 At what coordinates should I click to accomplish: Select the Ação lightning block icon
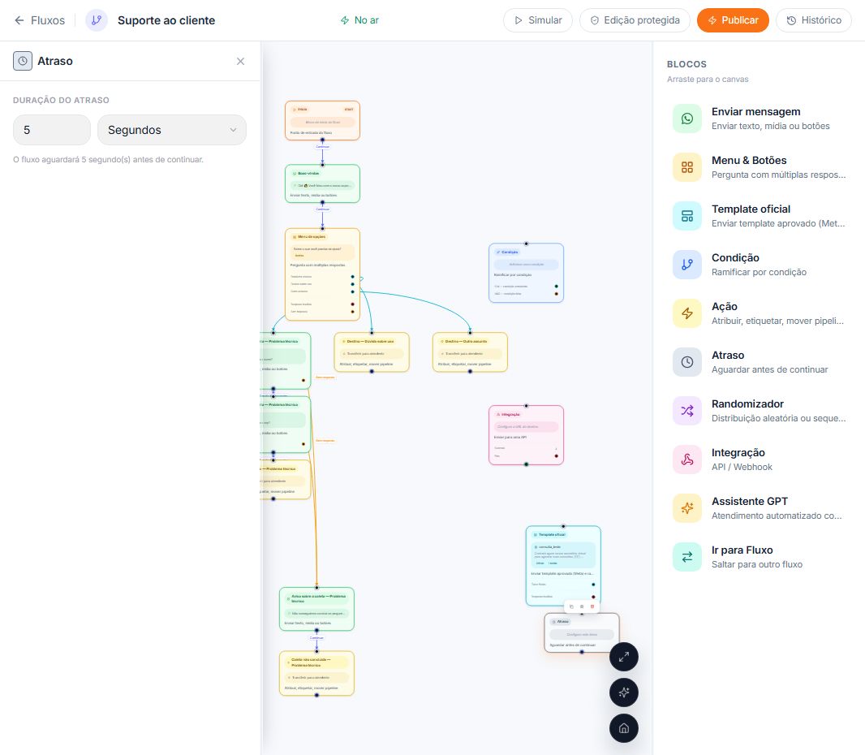coord(686,313)
